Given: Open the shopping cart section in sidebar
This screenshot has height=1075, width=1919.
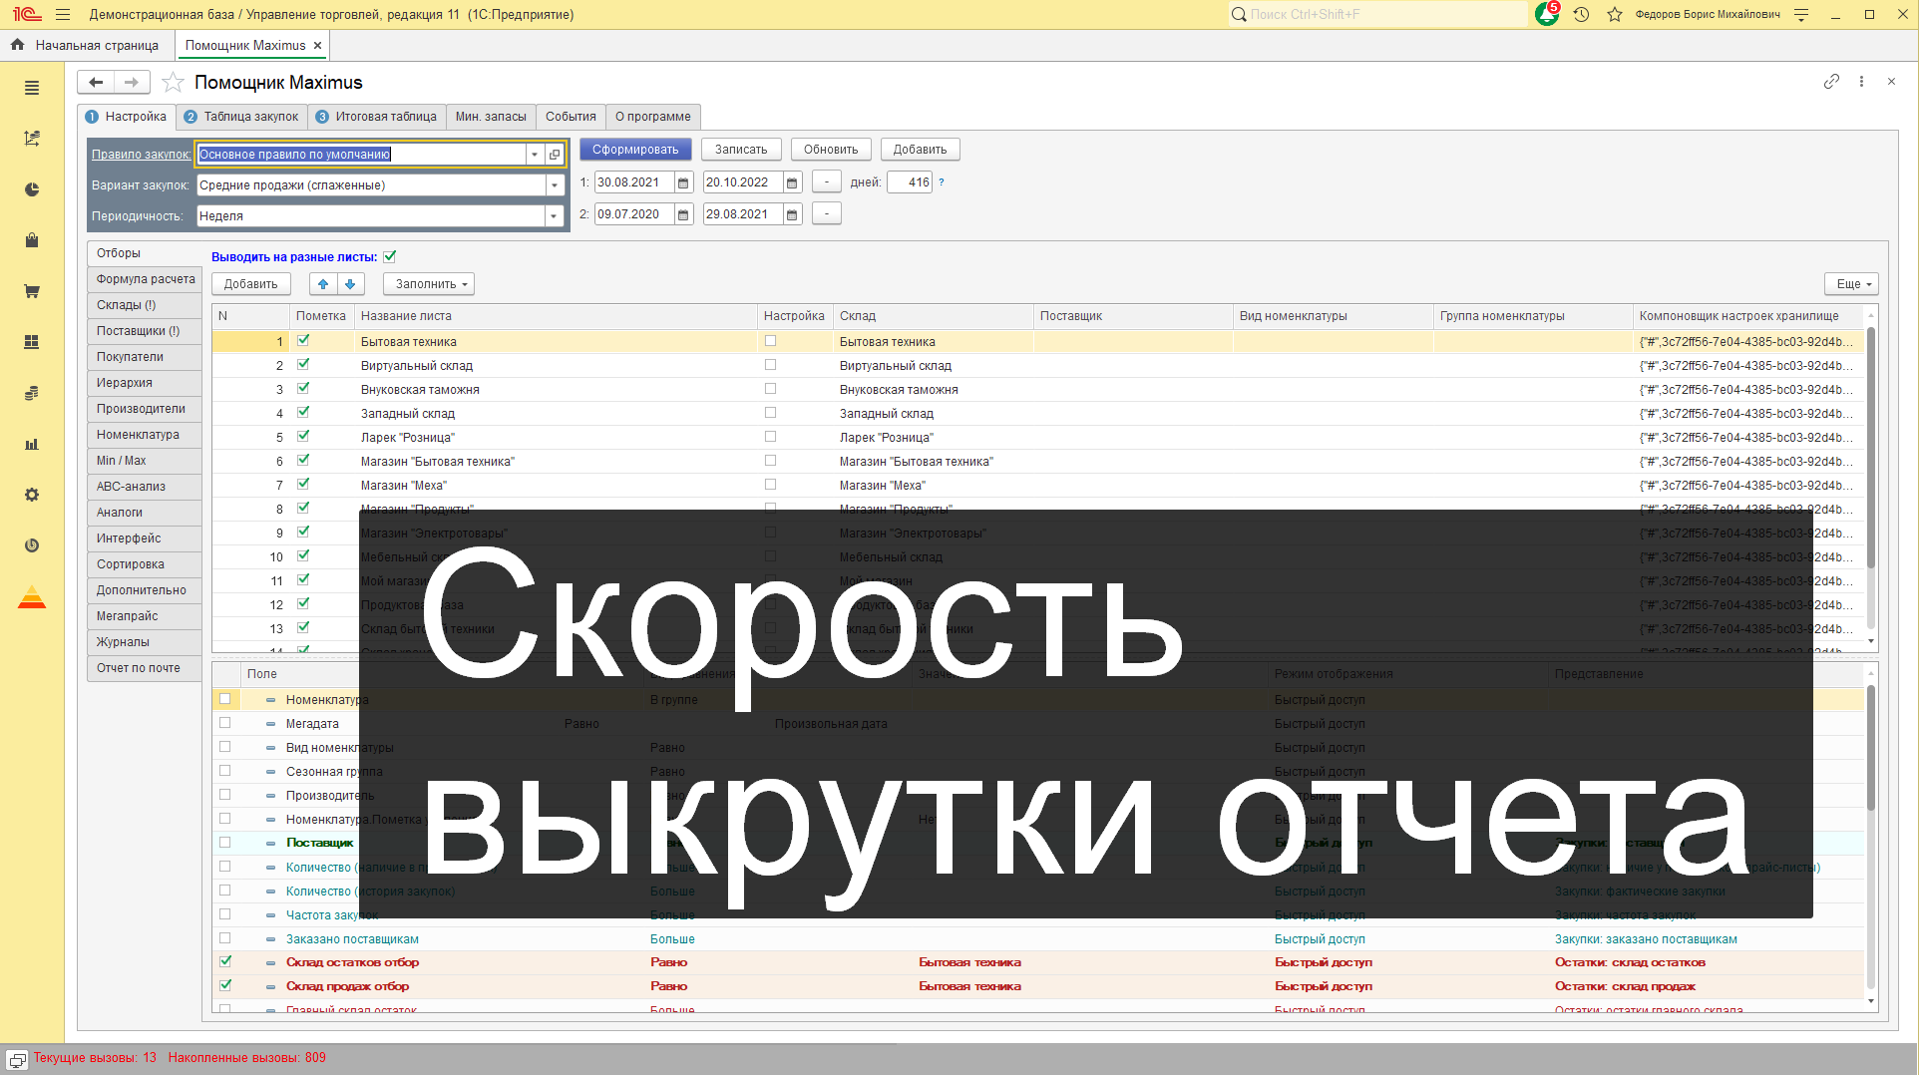Looking at the screenshot, I should [32, 291].
